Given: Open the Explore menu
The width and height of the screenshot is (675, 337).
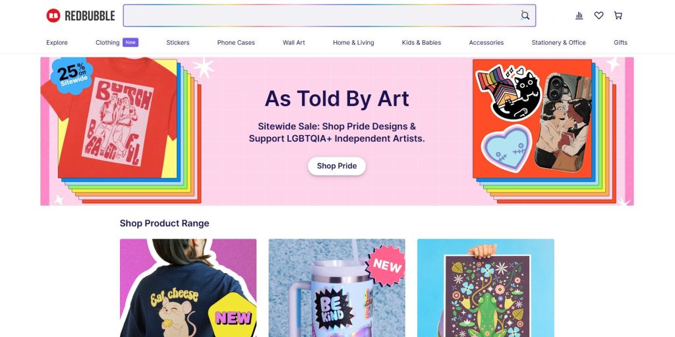Looking at the screenshot, I should pos(57,43).
